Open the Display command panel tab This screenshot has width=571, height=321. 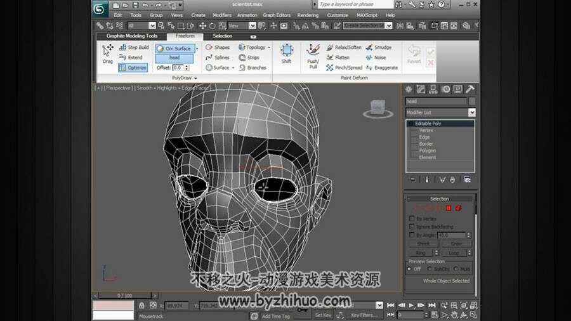(457, 89)
